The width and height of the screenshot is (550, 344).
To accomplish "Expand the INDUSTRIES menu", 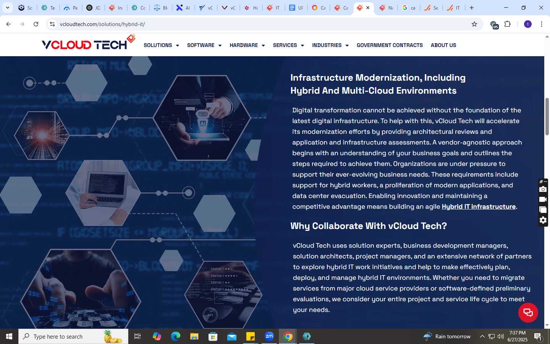I will point(330,45).
